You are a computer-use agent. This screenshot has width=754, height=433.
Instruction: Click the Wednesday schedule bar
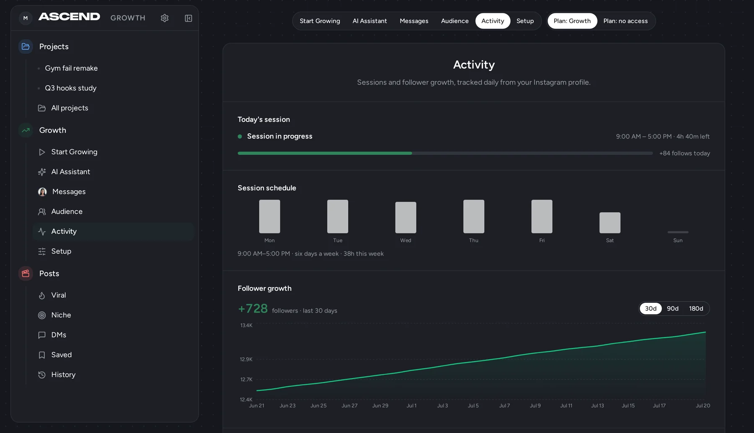coord(405,218)
